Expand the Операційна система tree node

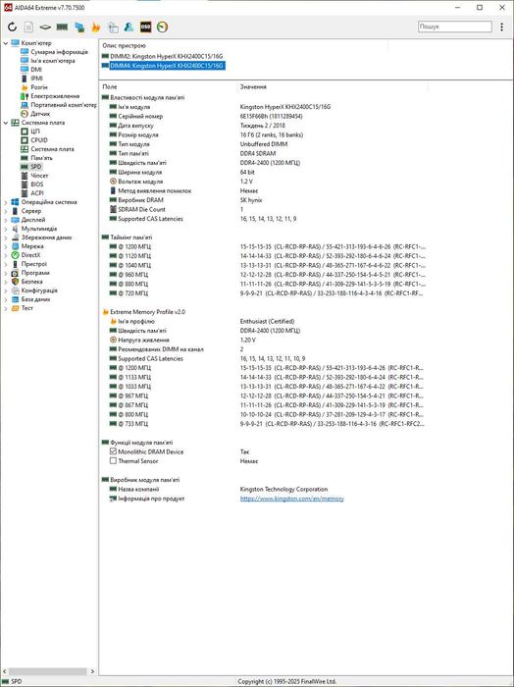click(5, 202)
